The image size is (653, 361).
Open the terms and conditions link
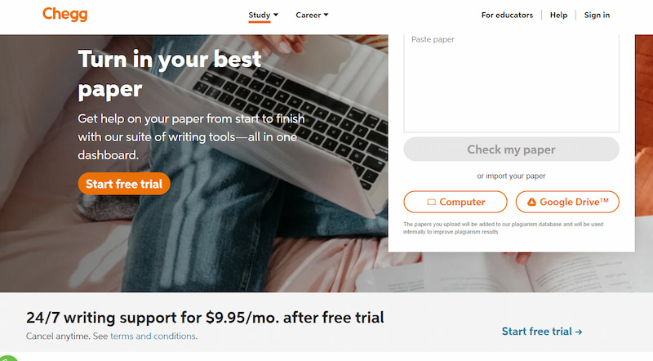(153, 336)
